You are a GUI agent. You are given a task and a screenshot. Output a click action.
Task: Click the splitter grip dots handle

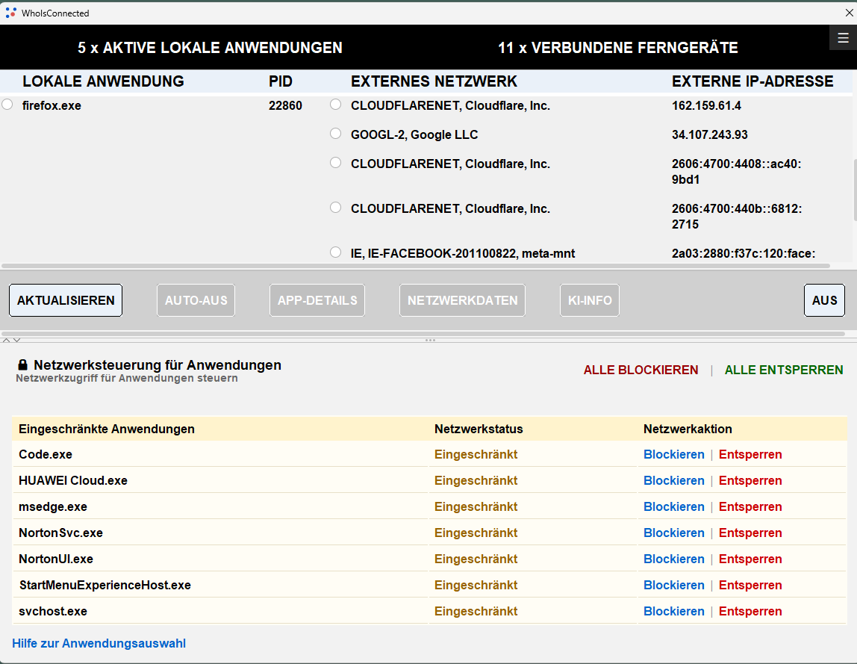tap(430, 340)
